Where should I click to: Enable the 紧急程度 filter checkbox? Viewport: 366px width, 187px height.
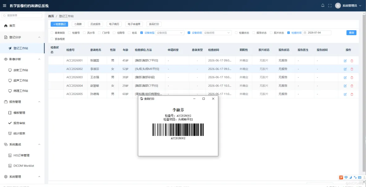pyautogui.click(x=52, y=39)
